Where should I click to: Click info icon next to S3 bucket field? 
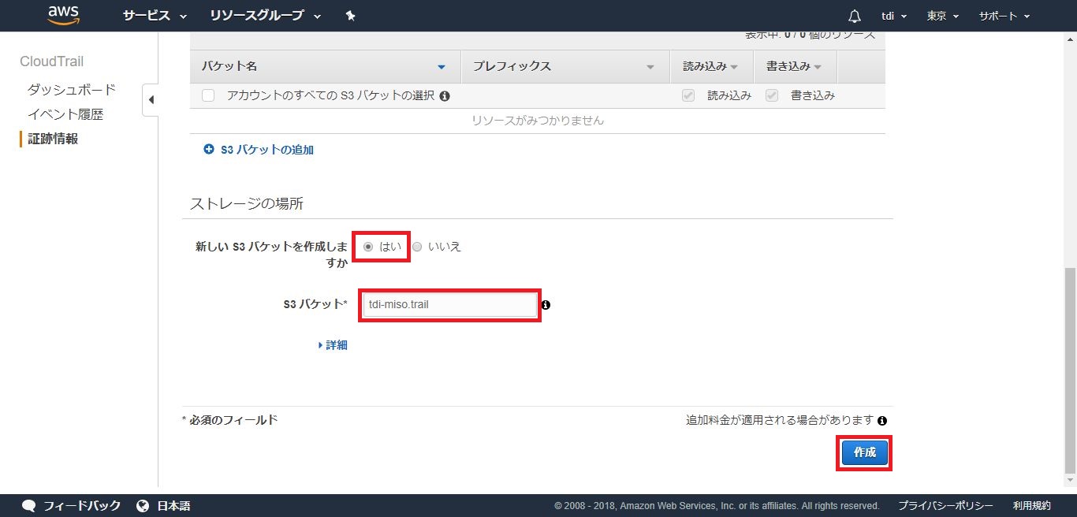pyautogui.click(x=546, y=305)
